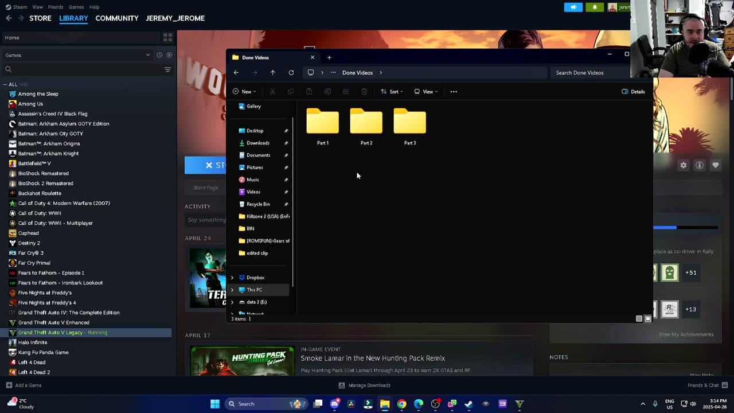This screenshot has width=734, height=413.
Task: Expand the Dropbox tree node
Action: point(232,278)
